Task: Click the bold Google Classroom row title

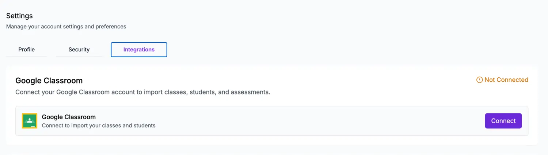Action: pyautogui.click(x=69, y=117)
